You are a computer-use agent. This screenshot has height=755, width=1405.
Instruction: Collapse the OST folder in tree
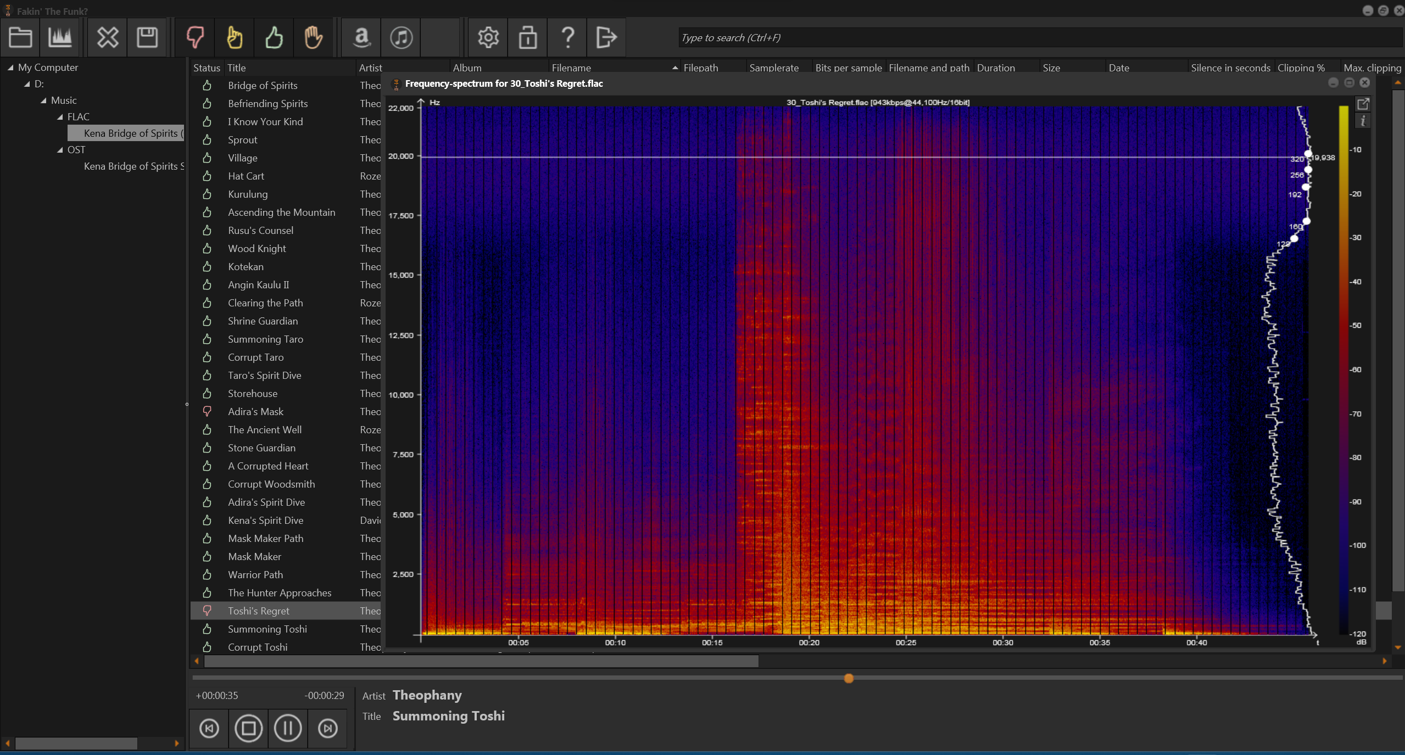click(x=60, y=150)
